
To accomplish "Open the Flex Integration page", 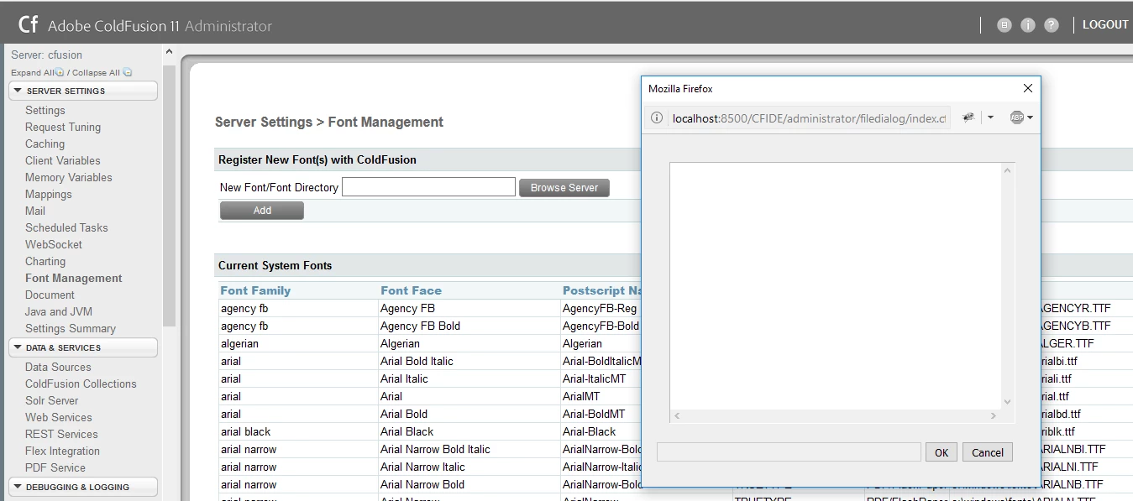I will (x=62, y=451).
